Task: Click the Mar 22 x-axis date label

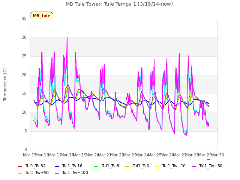Action: coord(117,155)
